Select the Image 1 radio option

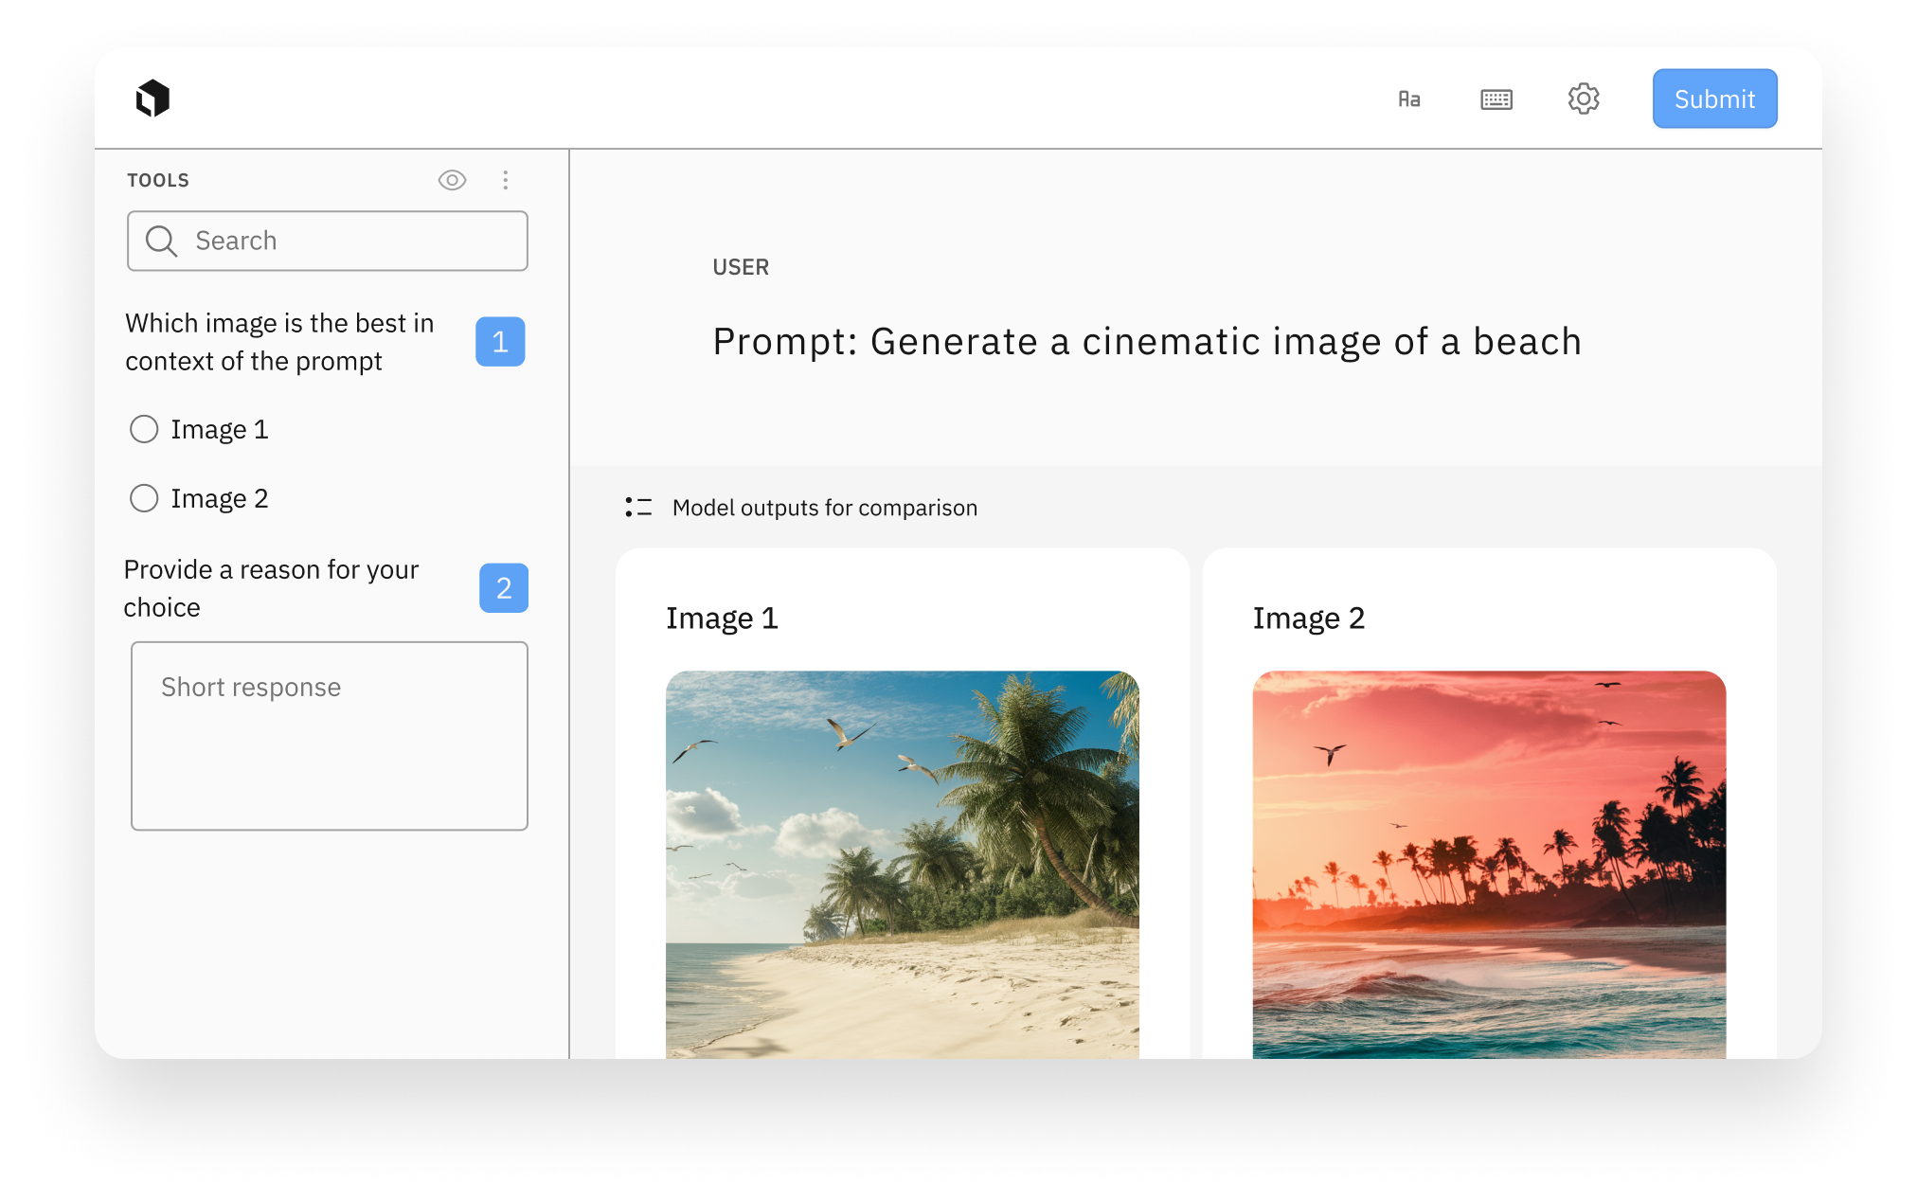[144, 429]
